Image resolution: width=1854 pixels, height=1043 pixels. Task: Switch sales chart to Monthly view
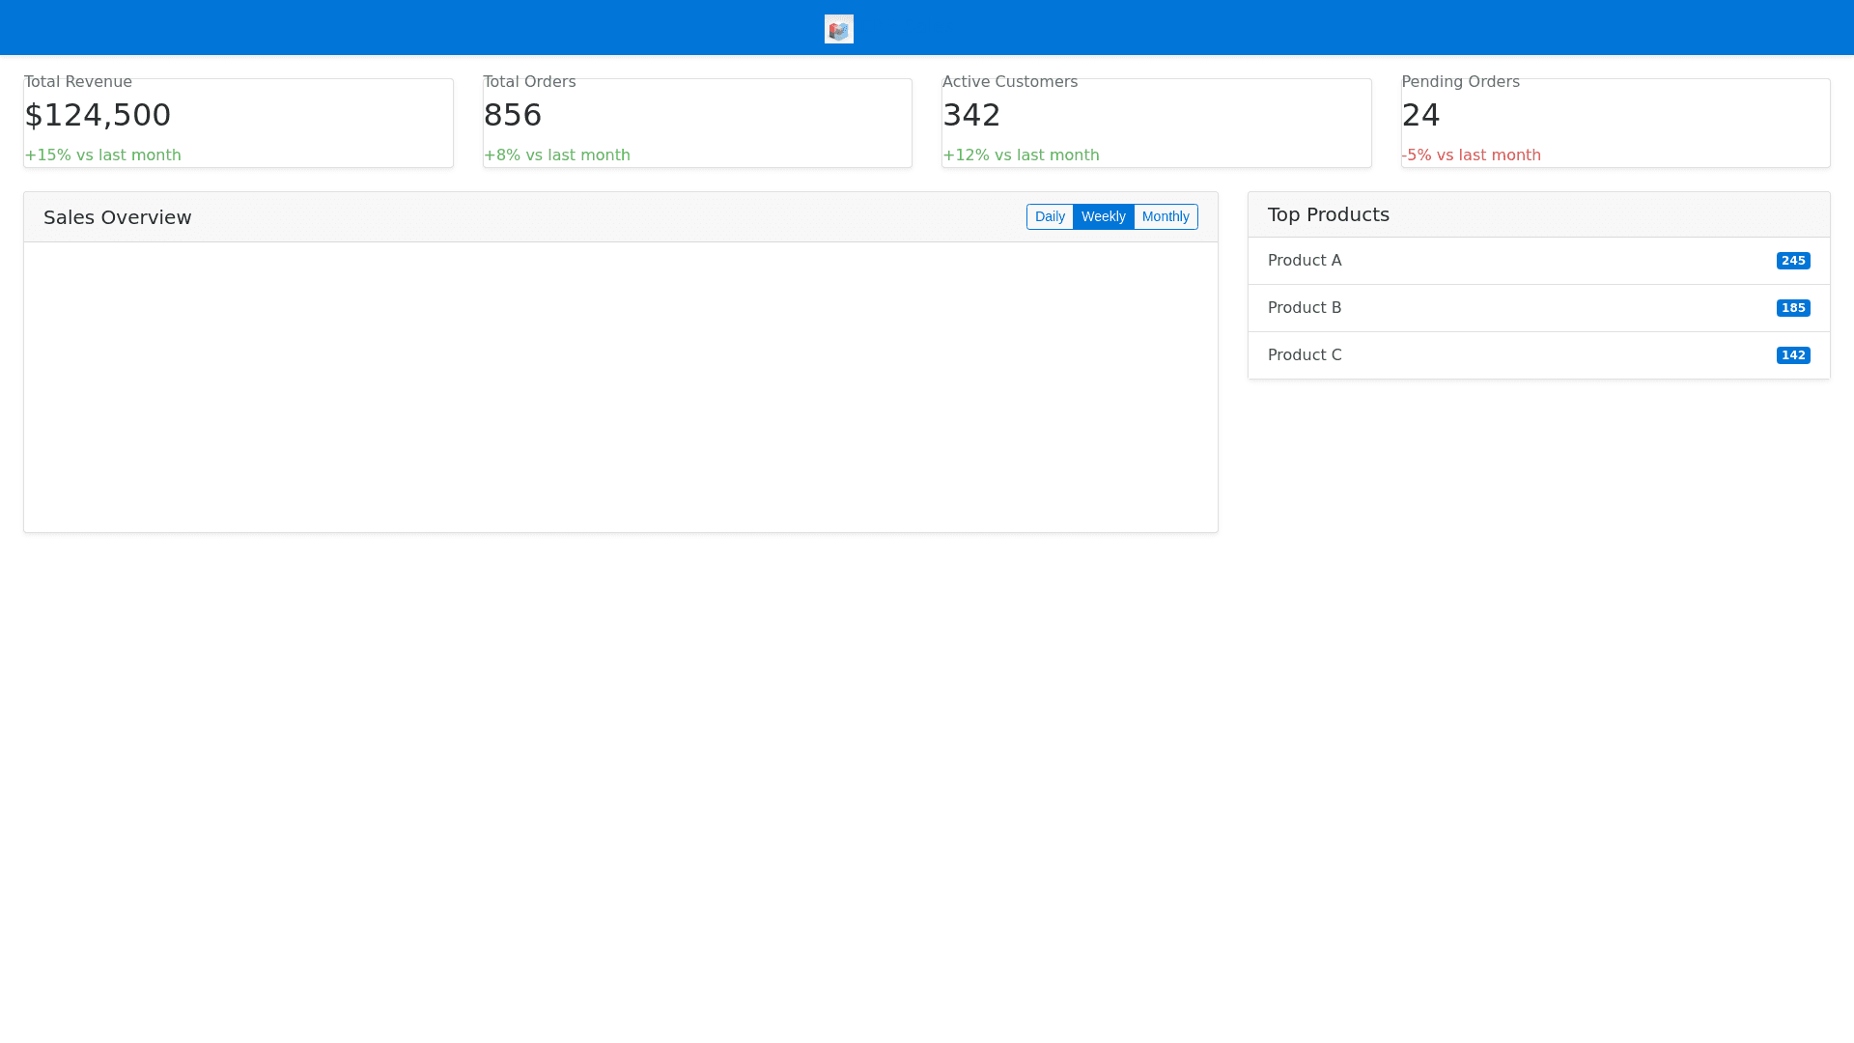tap(1166, 216)
